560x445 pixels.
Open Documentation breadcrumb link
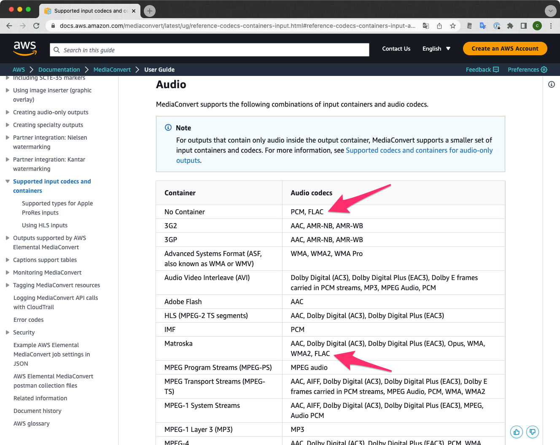coord(59,70)
